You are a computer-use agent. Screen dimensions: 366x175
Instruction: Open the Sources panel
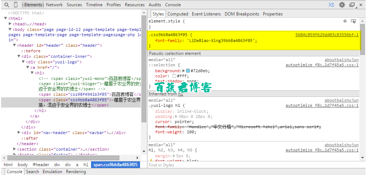tap(74, 5)
